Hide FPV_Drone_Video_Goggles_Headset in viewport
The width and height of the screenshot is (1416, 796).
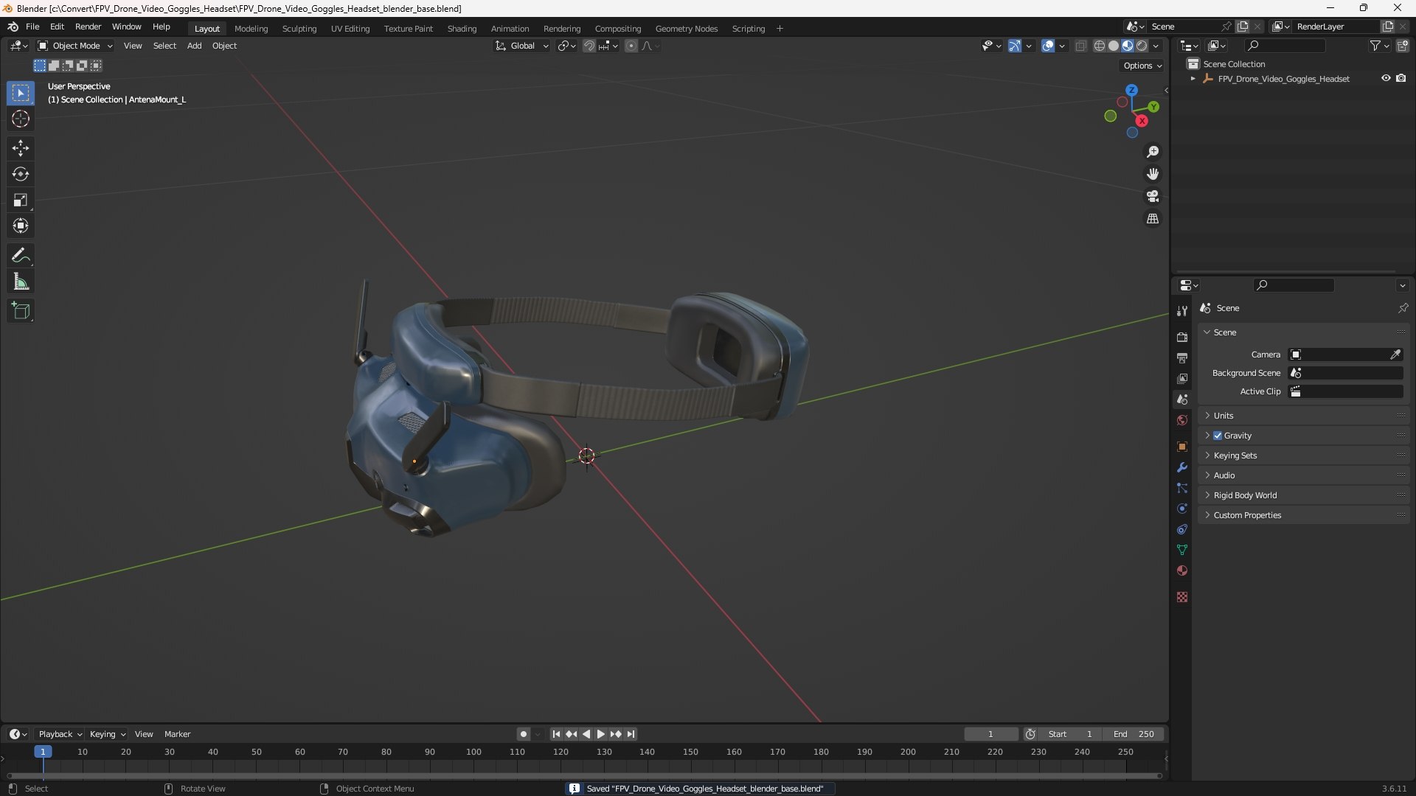1386,78
